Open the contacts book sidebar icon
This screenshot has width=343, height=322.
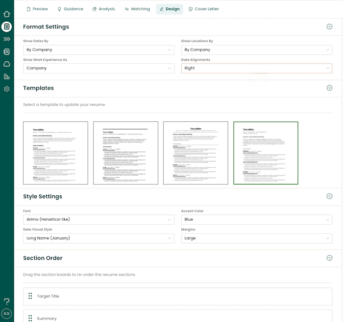pos(7,51)
